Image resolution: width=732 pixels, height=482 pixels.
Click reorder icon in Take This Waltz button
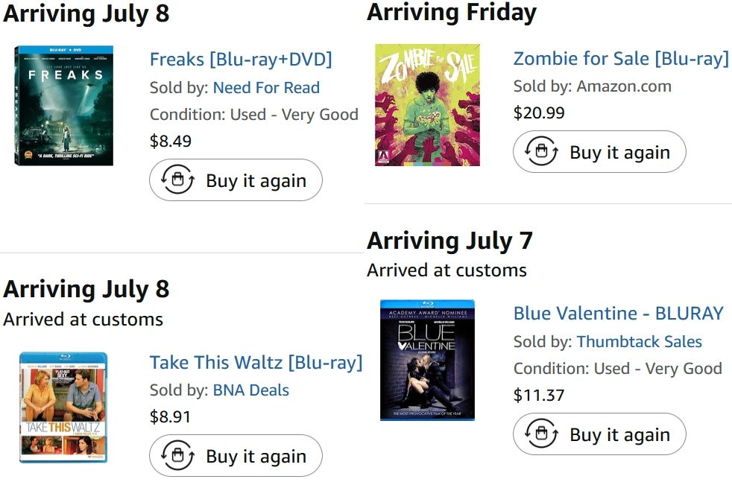coord(177,455)
